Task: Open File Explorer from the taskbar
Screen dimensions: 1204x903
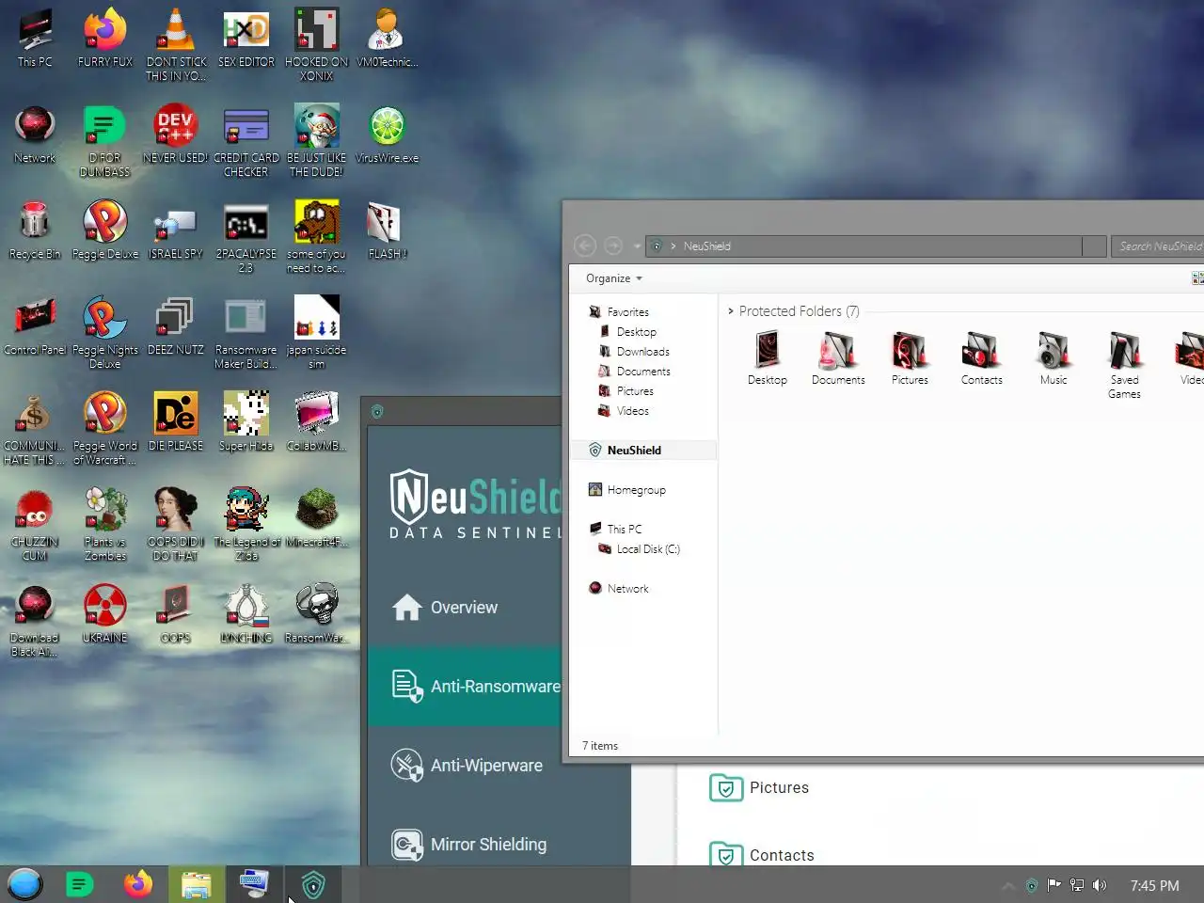Action: click(x=197, y=885)
